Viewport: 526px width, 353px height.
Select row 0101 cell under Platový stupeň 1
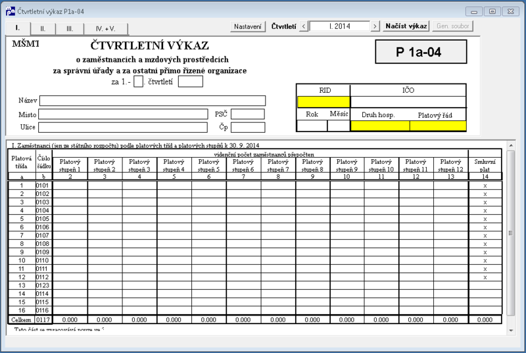click(70, 185)
